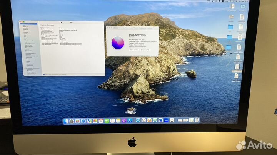This screenshot has width=277, height=155.
Task: Open Maps in the Dock
Action: click(89, 121)
